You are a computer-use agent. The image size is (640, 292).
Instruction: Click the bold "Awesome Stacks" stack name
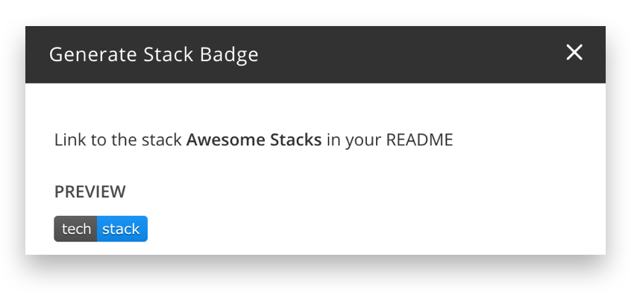click(x=254, y=140)
